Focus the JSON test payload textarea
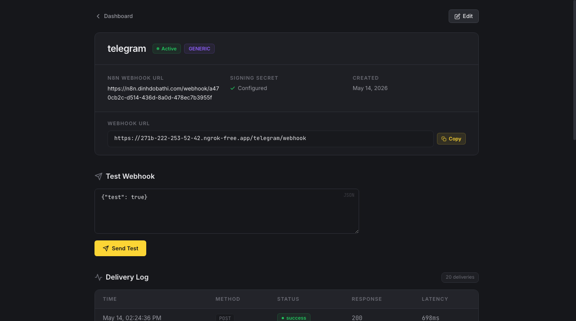This screenshot has height=321, width=576. [227, 211]
